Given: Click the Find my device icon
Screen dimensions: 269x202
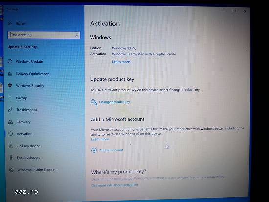Looking at the screenshot, I should point(11,146).
